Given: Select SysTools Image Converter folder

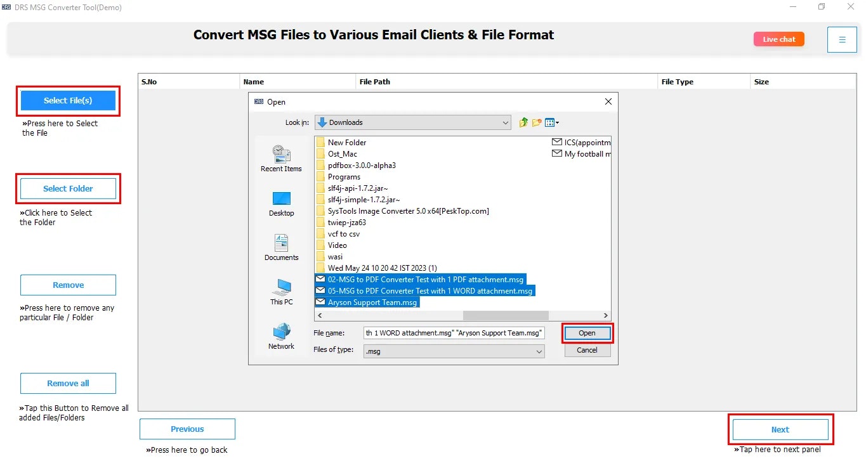Looking at the screenshot, I should coord(403,211).
